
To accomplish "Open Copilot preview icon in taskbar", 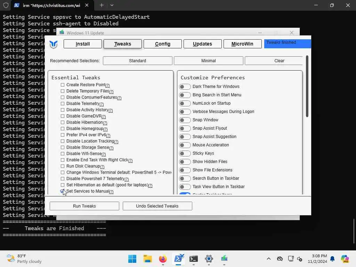I will (x=345, y=259).
